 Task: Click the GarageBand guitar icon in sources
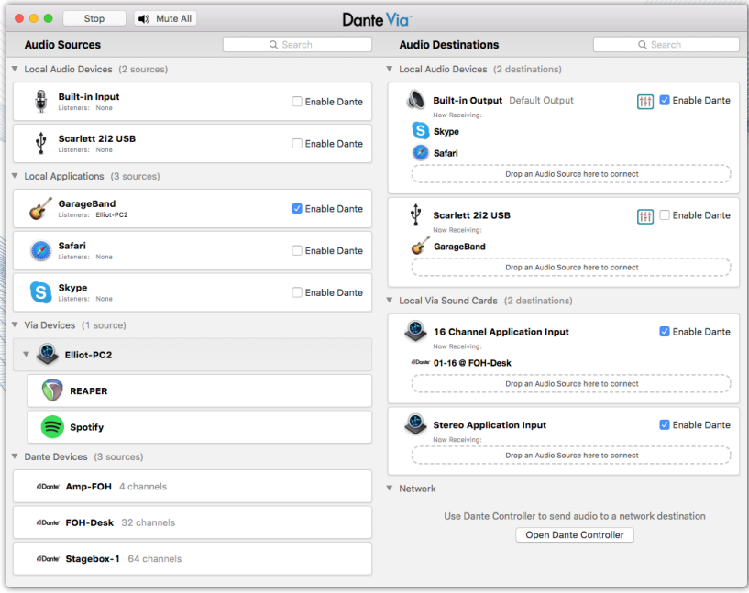pos(39,209)
